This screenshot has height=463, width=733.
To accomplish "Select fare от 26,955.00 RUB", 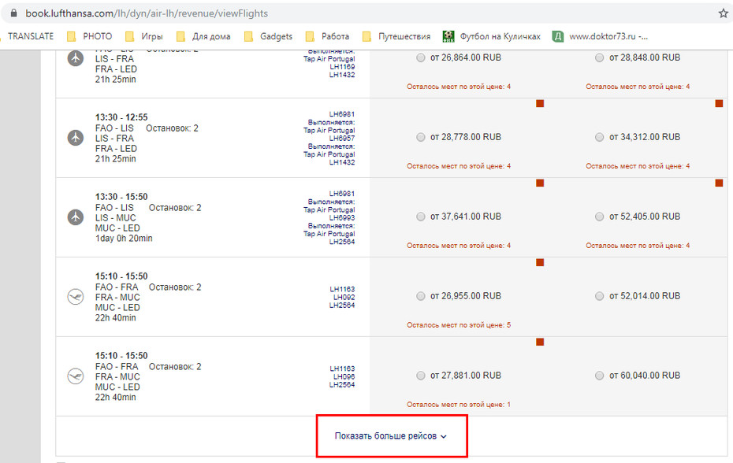I will [x=421, y=296].
